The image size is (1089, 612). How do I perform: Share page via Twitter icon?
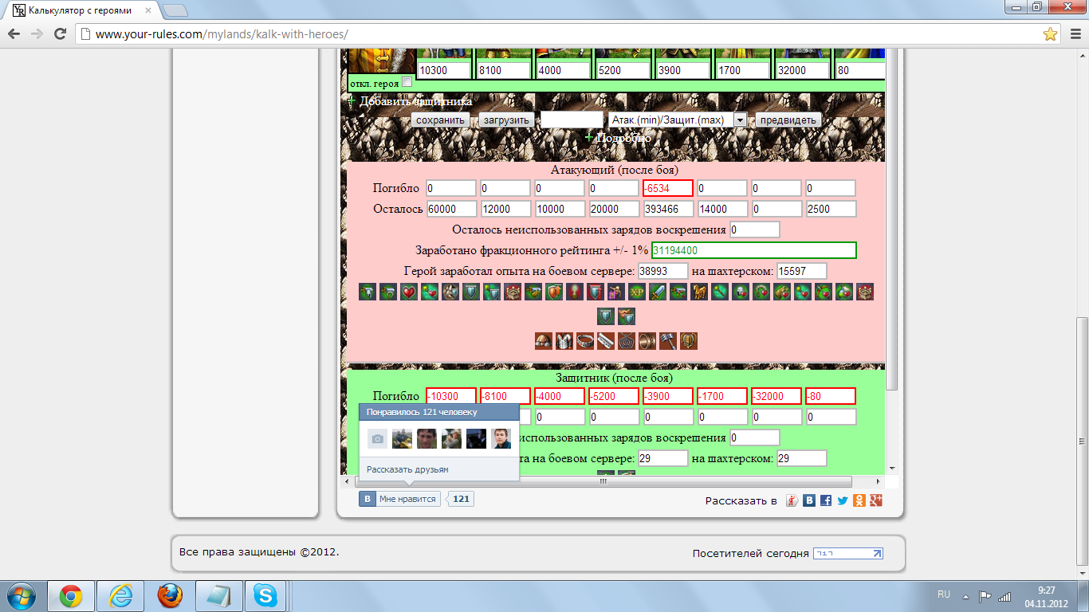[x=843, y=500]
